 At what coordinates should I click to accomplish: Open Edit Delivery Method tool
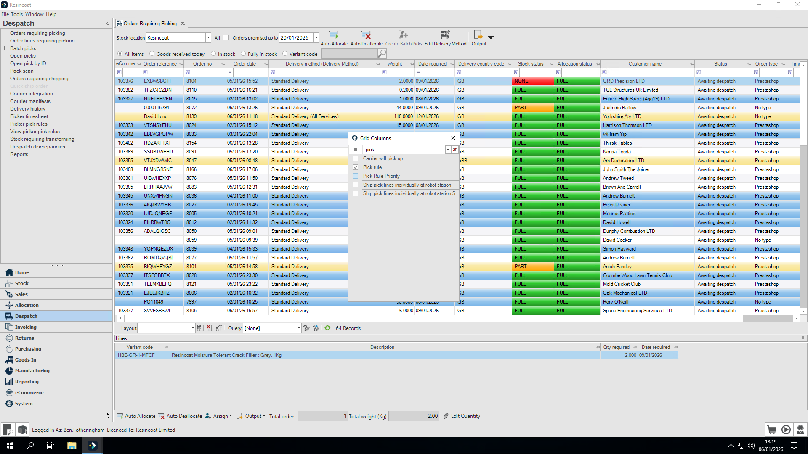pos(445,38)
